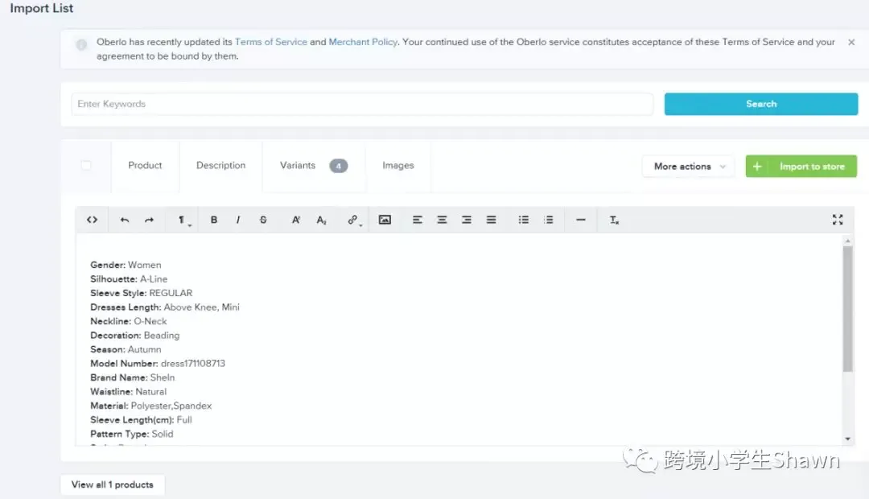Screen dimensions: 869x499
Task: Click the Brand Name: SheIn line
Action: [133, 377]
